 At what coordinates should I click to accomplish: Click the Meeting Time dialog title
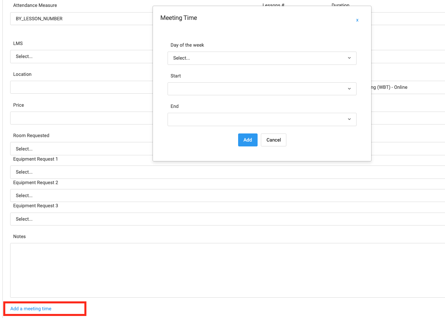click(178, 18)
